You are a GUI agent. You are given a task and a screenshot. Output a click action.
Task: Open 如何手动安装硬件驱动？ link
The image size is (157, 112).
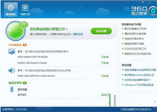[137, 80]
